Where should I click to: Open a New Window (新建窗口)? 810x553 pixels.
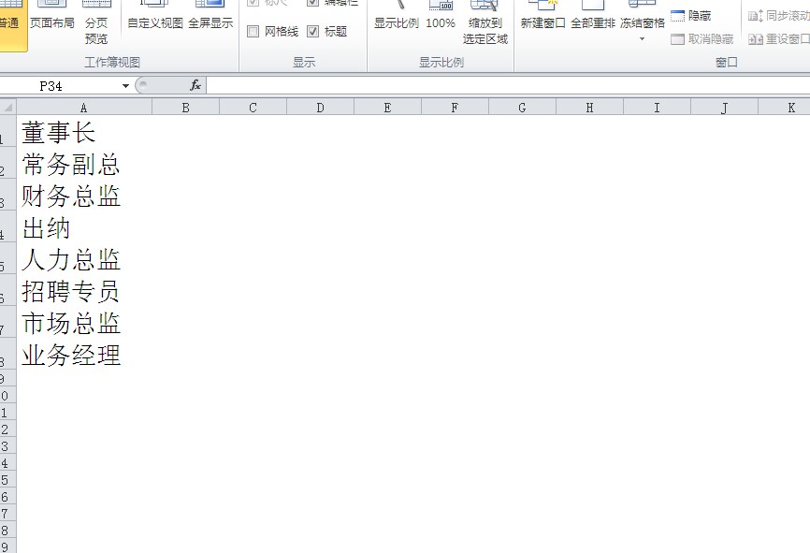tap(542, 18)
